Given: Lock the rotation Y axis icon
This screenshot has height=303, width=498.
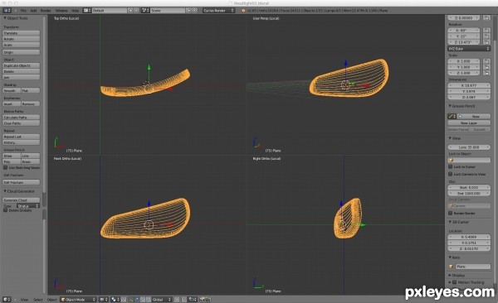Looking at the screenshot, I should 486,36.
